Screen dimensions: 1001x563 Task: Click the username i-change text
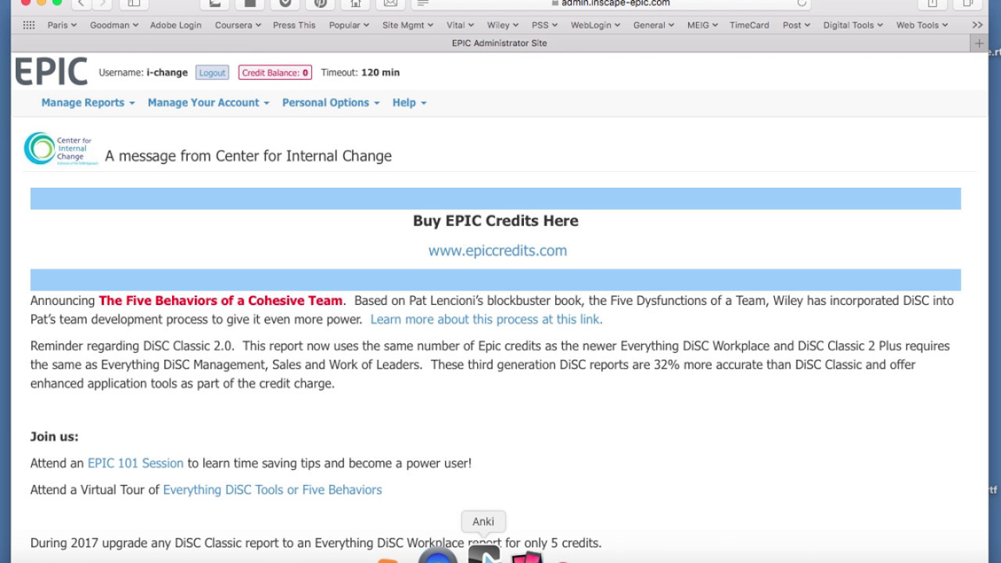[167, 73]
